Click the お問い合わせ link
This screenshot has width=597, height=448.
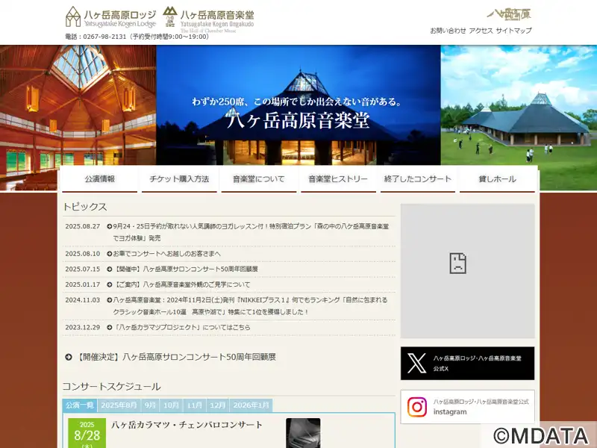448,31
